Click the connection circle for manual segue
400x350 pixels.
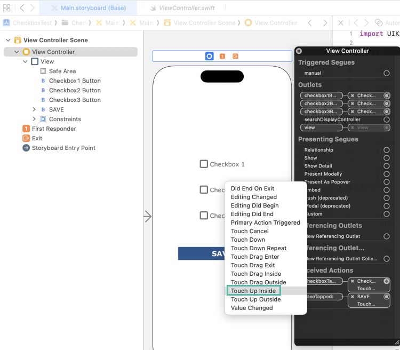387,73
